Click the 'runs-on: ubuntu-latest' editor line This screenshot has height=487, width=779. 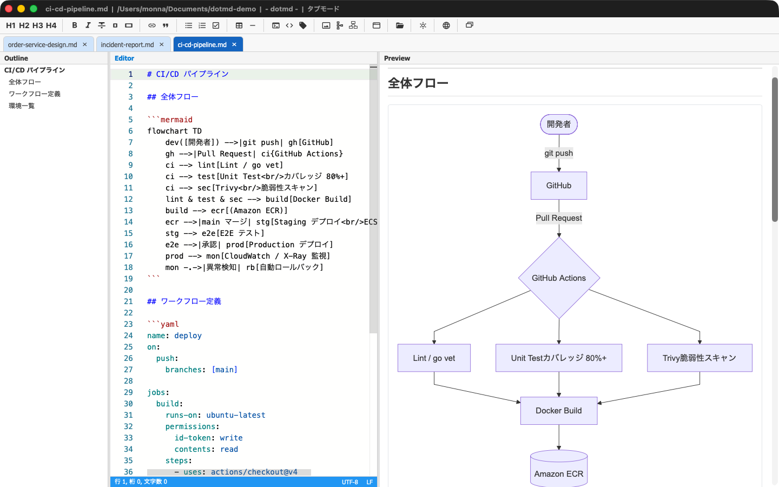coord(215,415)
